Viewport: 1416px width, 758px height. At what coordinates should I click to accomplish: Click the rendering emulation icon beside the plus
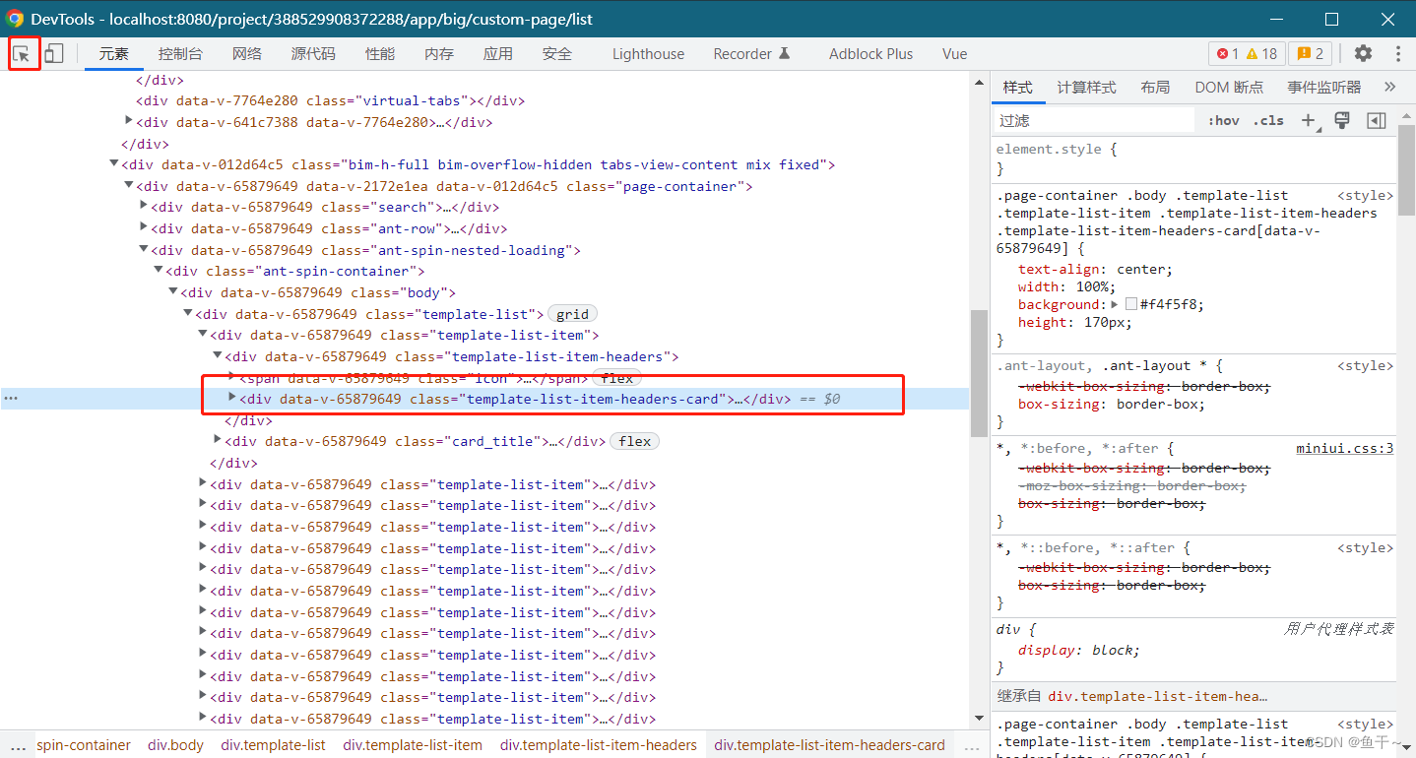tap(1341, 119)
